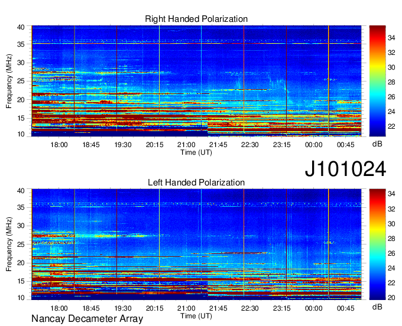Click the 19:30 time tick of Left Handed plot

[122, 308]
